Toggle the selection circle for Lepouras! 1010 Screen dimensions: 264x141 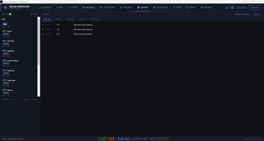pos(35,80)
